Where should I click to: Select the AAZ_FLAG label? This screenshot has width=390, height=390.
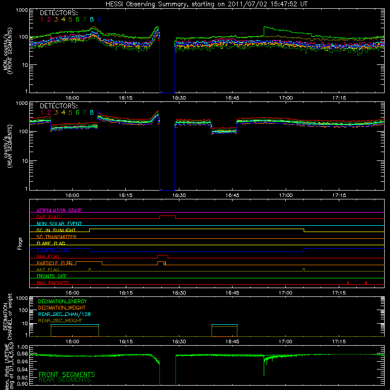point(48,270)
